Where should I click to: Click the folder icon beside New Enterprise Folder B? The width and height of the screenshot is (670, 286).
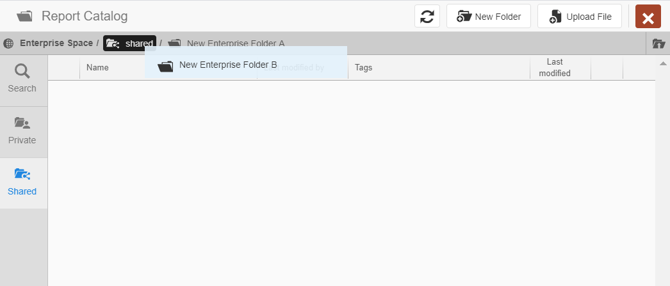[166, 65]
